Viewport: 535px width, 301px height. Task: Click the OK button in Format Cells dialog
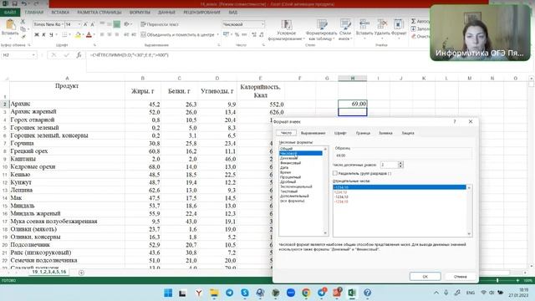click(x=425, y=277)
